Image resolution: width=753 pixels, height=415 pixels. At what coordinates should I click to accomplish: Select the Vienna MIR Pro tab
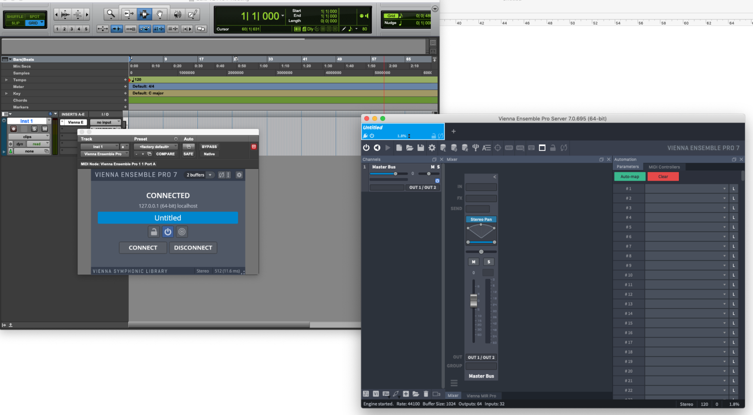[481, 395]
